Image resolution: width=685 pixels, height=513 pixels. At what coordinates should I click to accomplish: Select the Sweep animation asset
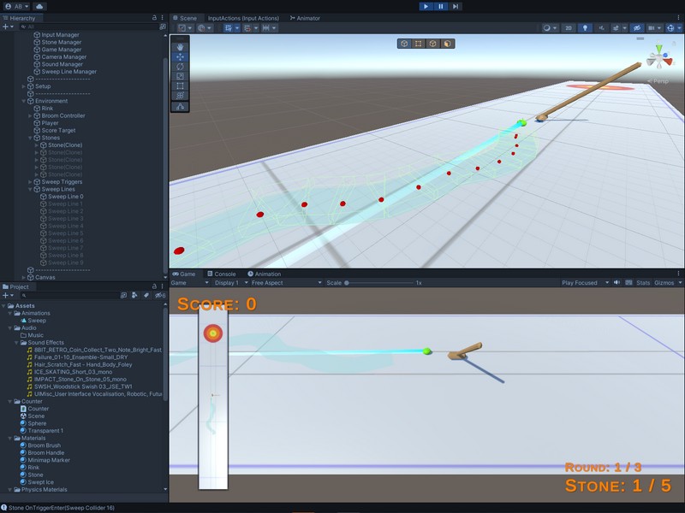[37, 321]
